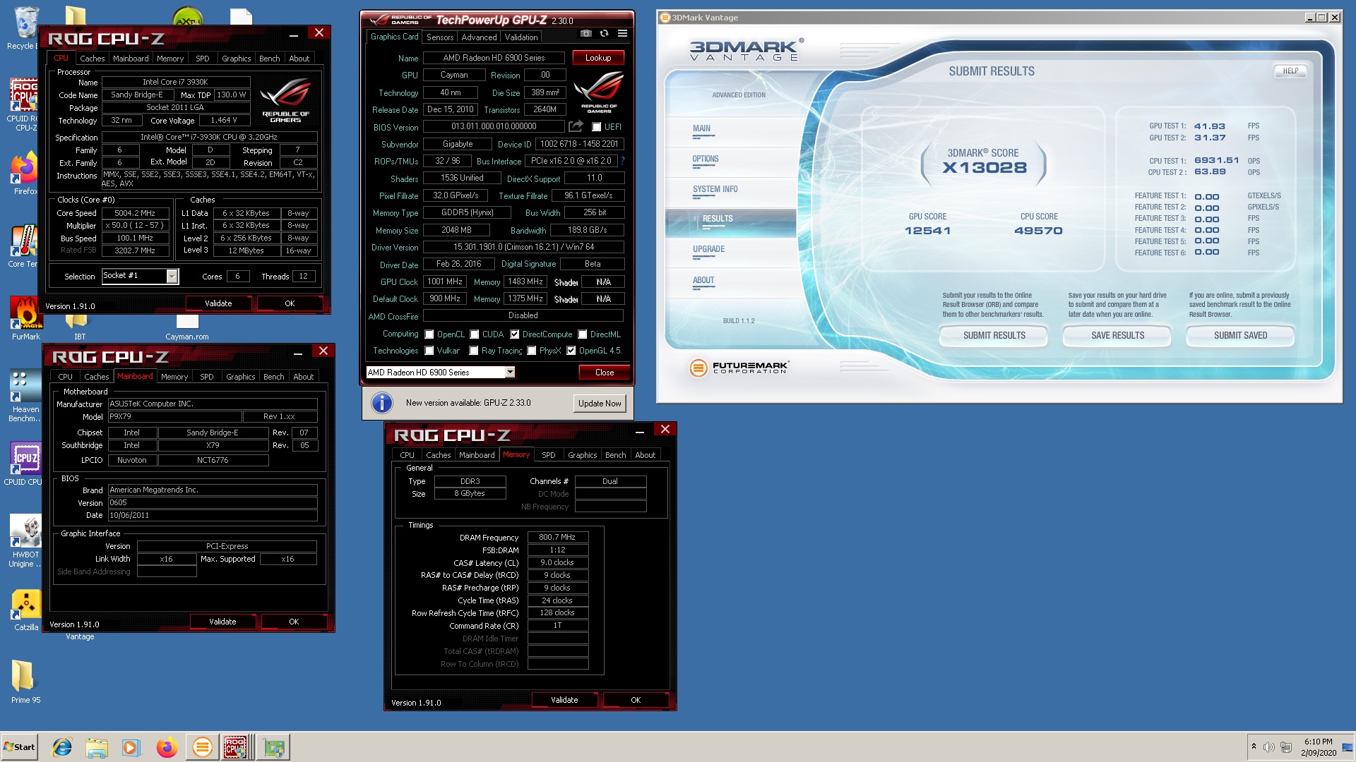The height and width of the screenshot is (762, 1356).
Task: Click the Firefox taskbar icon
Action: click(x=167, y=747)
